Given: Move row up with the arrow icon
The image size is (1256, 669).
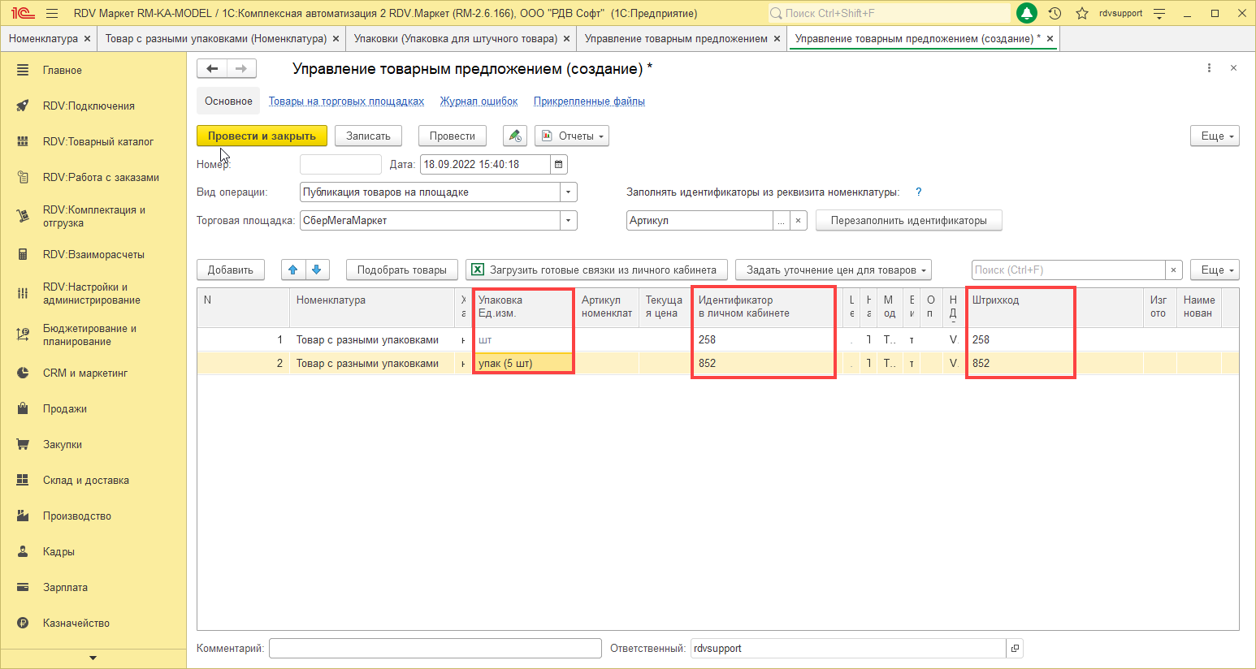Looking at the screenshot, I should pos(293,270).
